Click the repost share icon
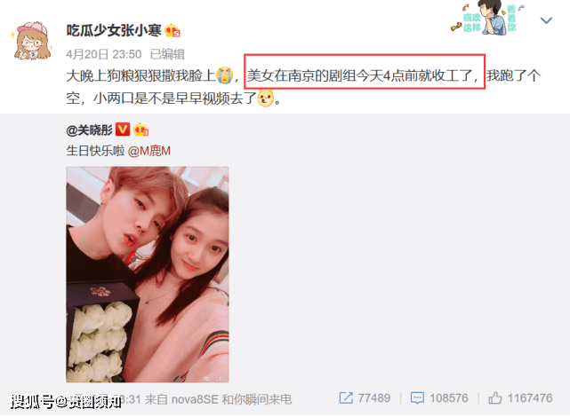This screenshot has height=417, width=570. (346, 397)
